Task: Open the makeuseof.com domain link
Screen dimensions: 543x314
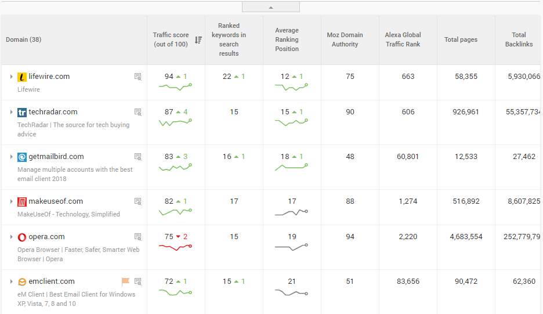Action: click(x=56, y=201)
